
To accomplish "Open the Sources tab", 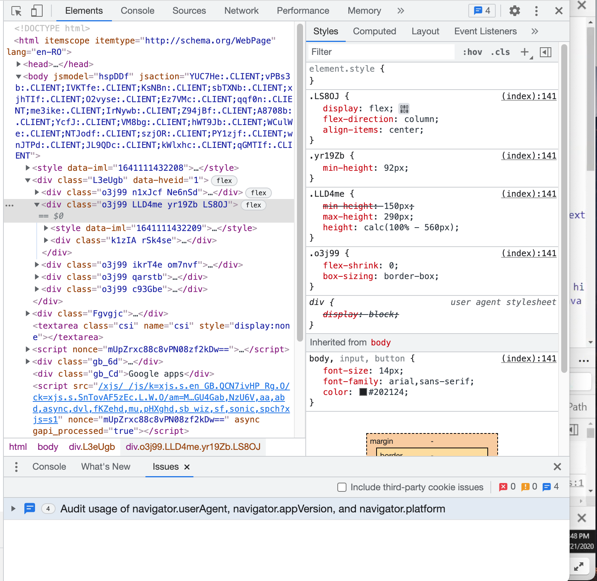I will point(189,11).
